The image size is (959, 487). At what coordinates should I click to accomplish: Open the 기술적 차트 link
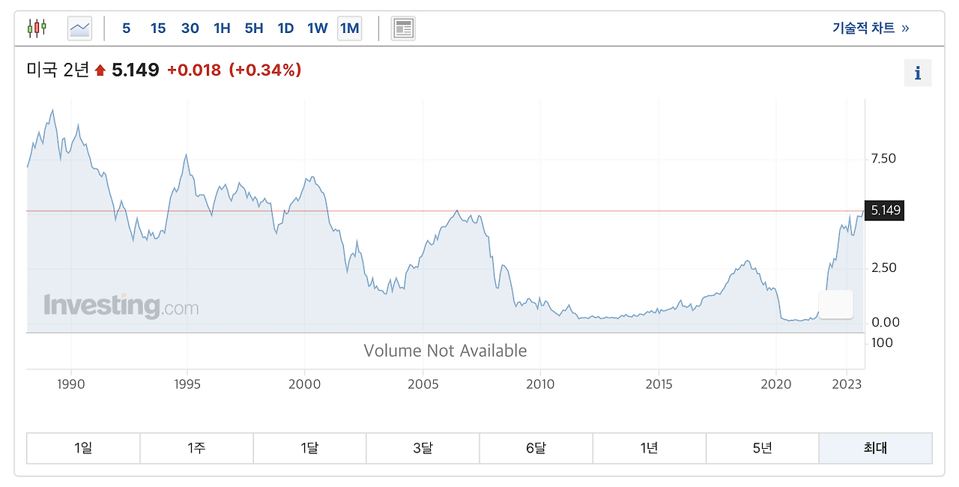pyautogui.click(x=871, y=28)
